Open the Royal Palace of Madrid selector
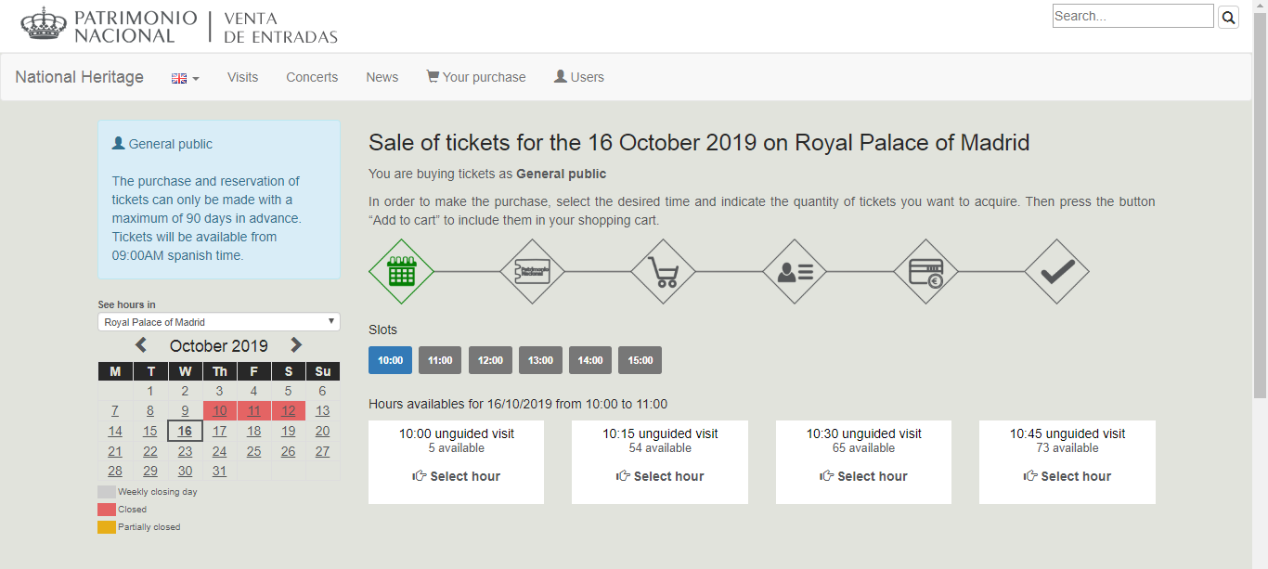Screen dimensions: 1268x569 pos(219,322)
